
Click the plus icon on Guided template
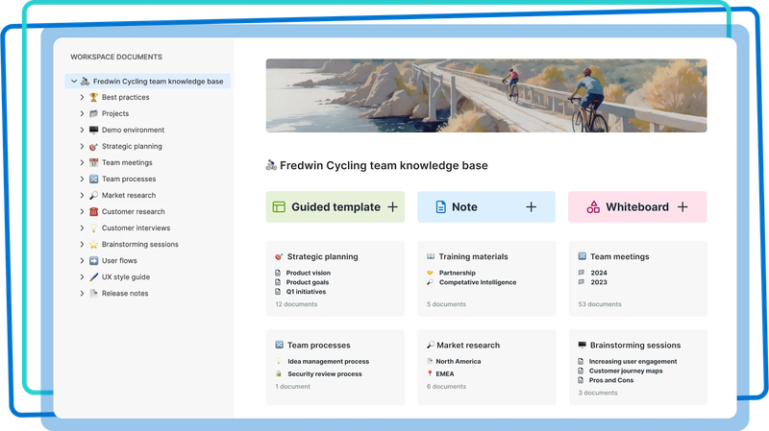[392, 207]
